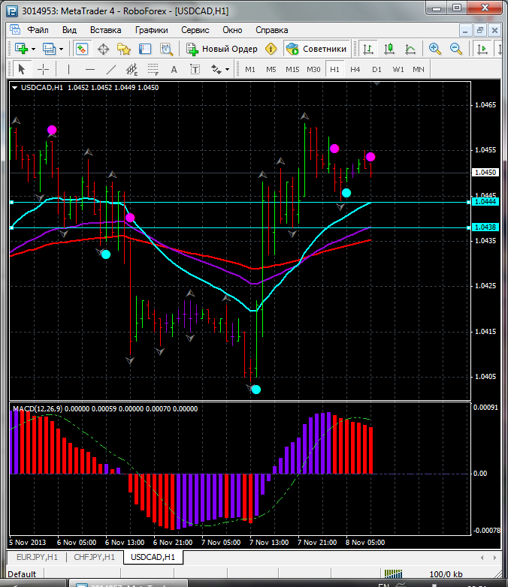Expand the Profiles dropdown arrow

click(61, 49)
